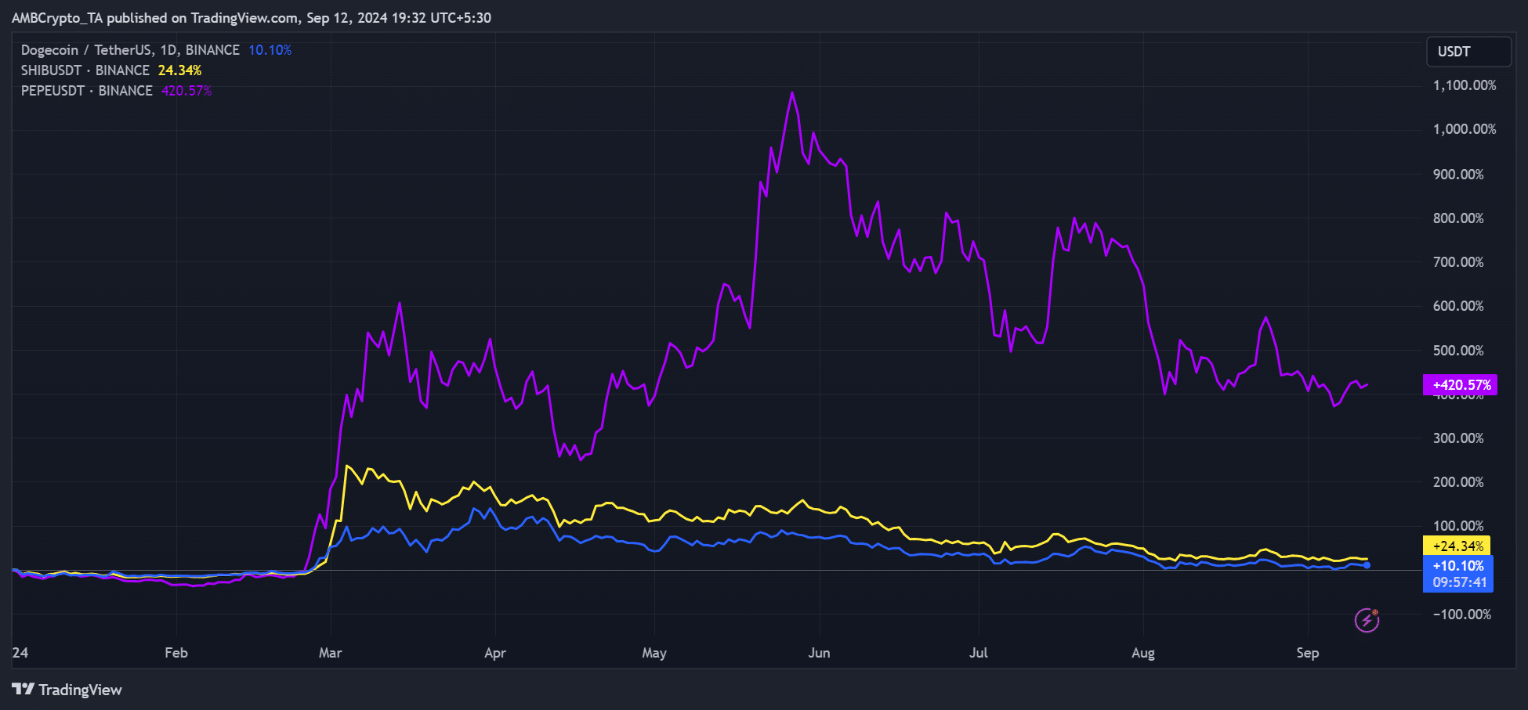
Task: Click the 09:57:41 countdown timer
Action: pyautogui.click(x=1458, y=582)
